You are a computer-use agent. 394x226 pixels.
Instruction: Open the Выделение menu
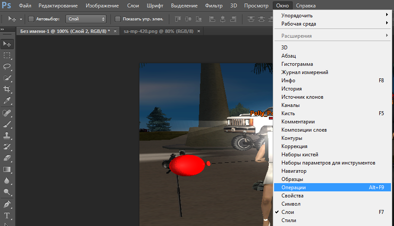coord(184,6)
